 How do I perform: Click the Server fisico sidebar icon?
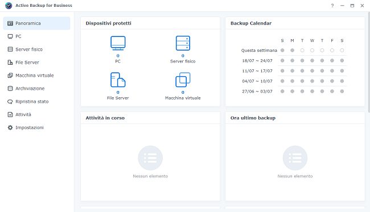(x=10, y=49)
